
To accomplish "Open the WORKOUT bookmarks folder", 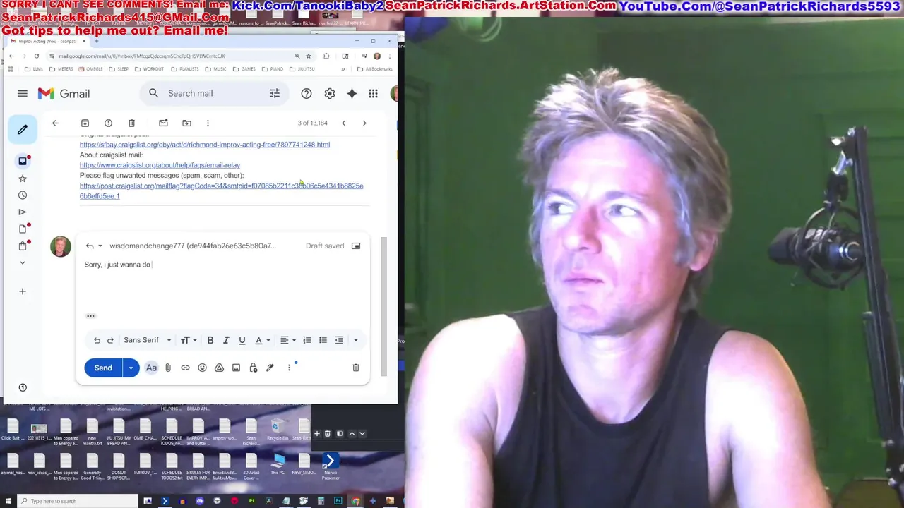I will (x=149, y=69).
